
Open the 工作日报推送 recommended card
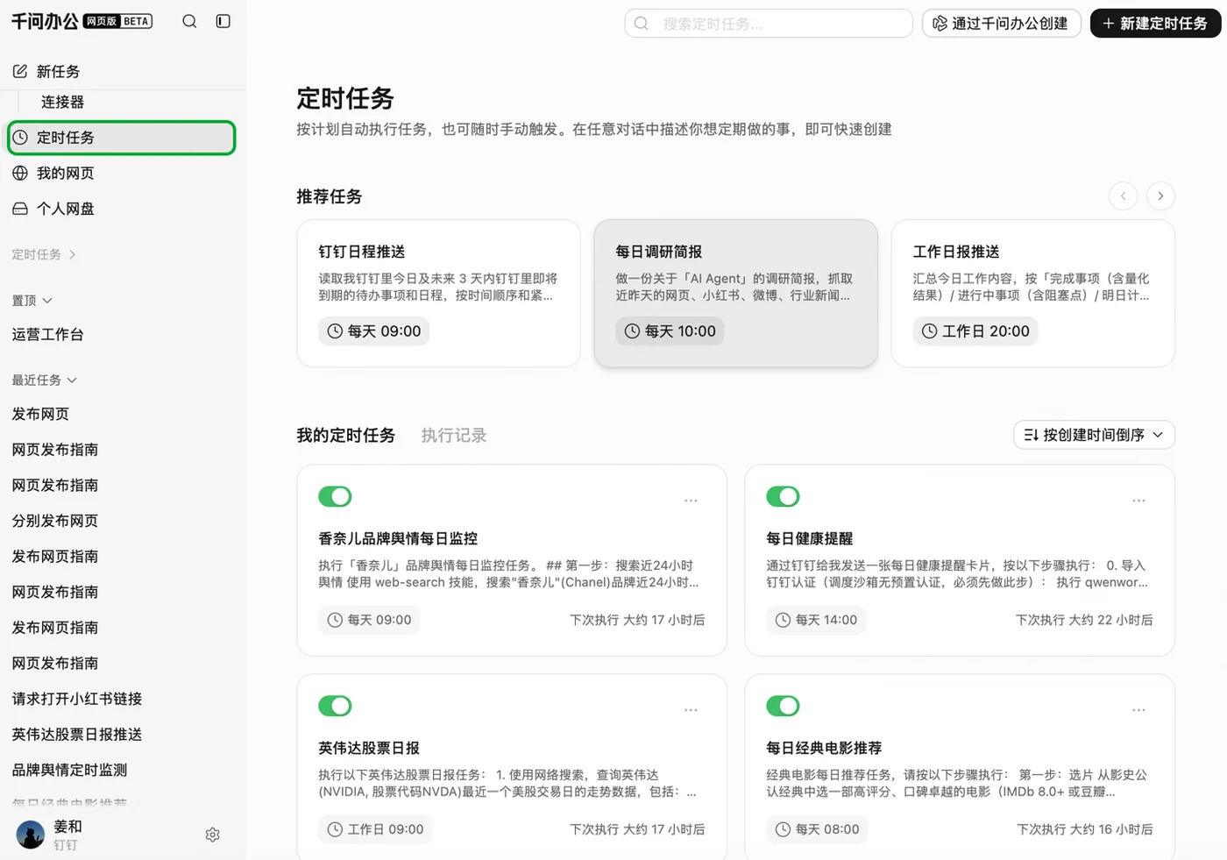tap(1032, 293)
